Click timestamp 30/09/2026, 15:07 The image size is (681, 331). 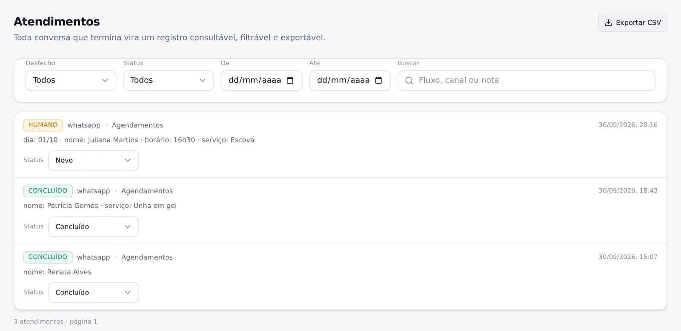[628, 257]
